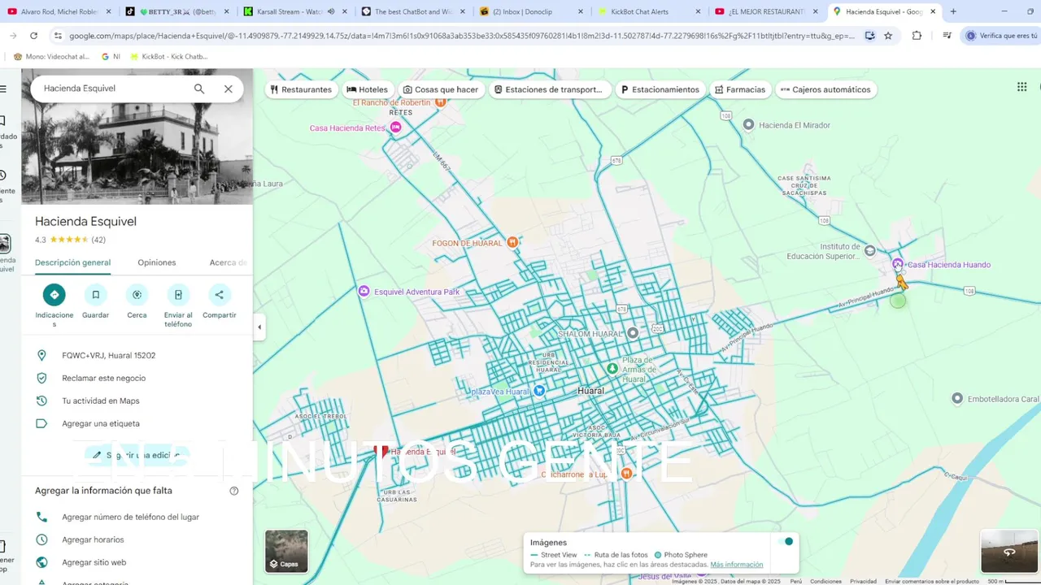The width and height of the screenshot is (1041, 585).
Task: Open the Más información link
Action: click(x=737, y=565)
